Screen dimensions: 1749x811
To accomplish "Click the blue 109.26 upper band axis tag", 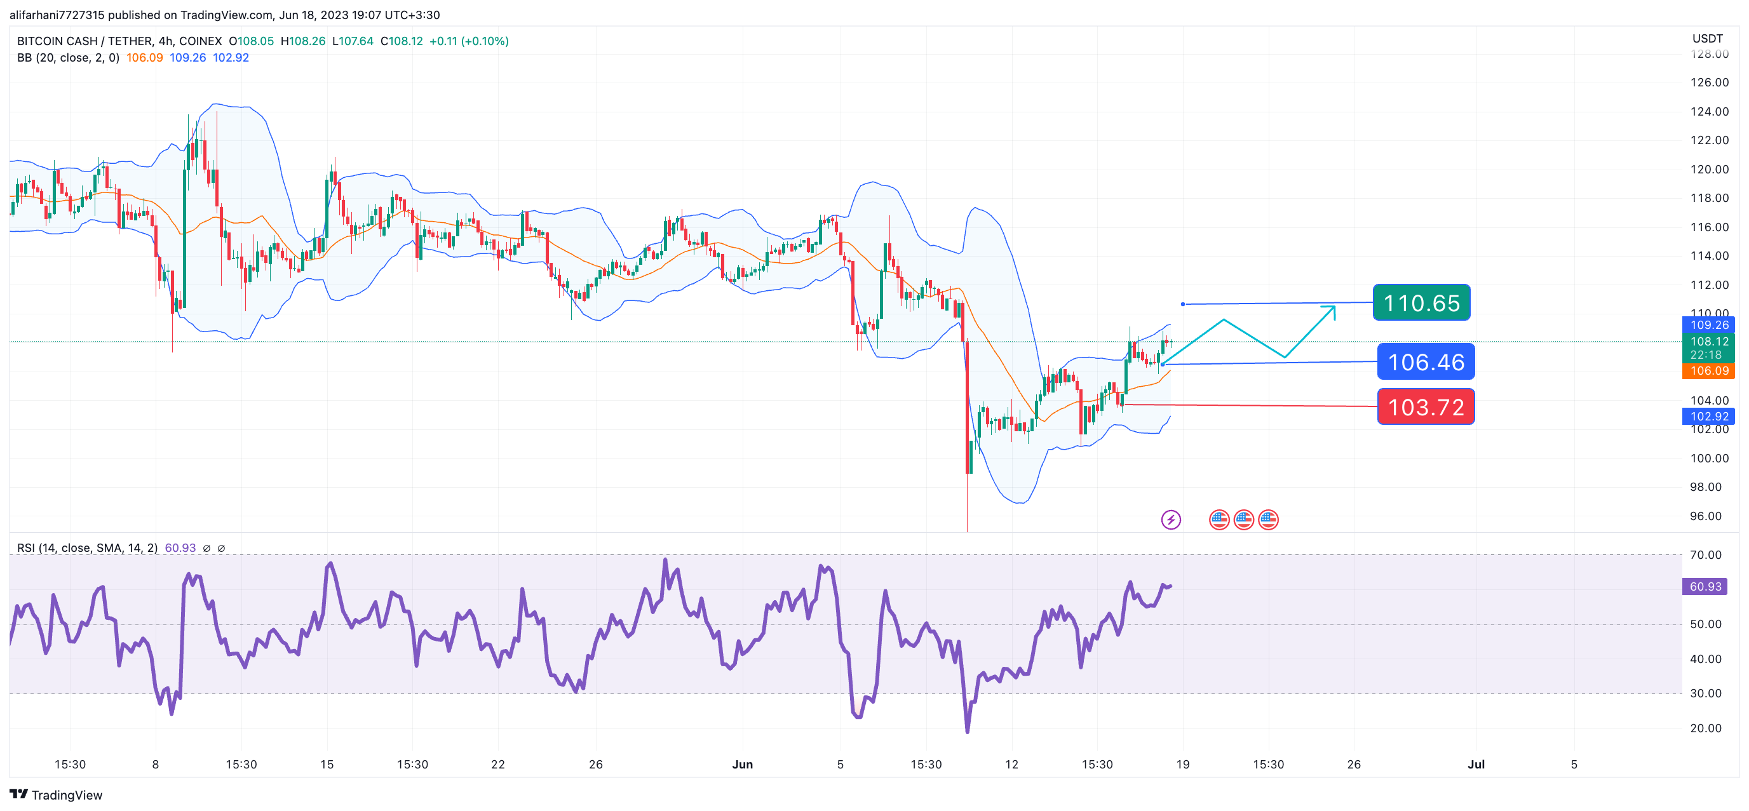I will [x=1708, y=325].
